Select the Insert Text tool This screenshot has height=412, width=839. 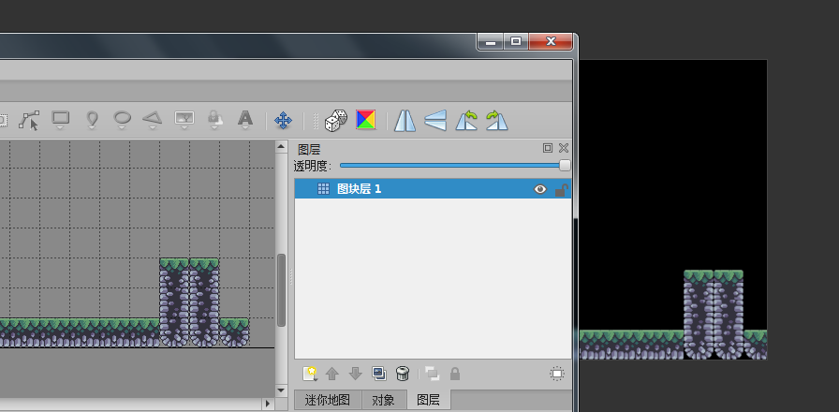[x=245, y=120]
